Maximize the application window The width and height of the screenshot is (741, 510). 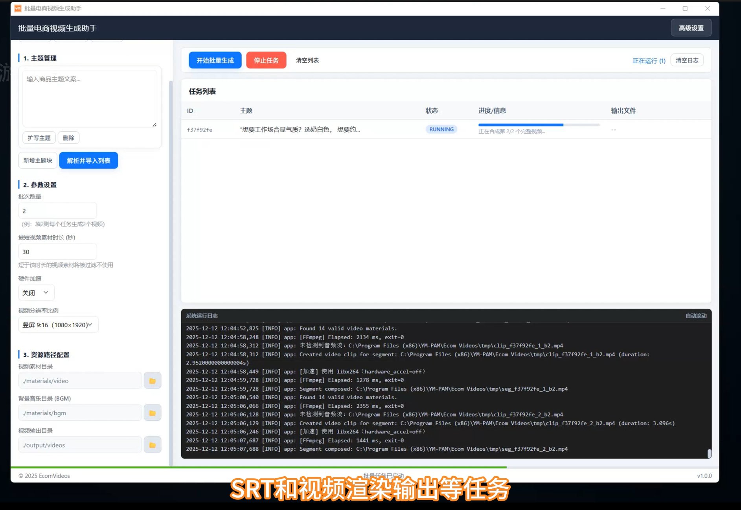pyautogui.click(x=685, y=8)
